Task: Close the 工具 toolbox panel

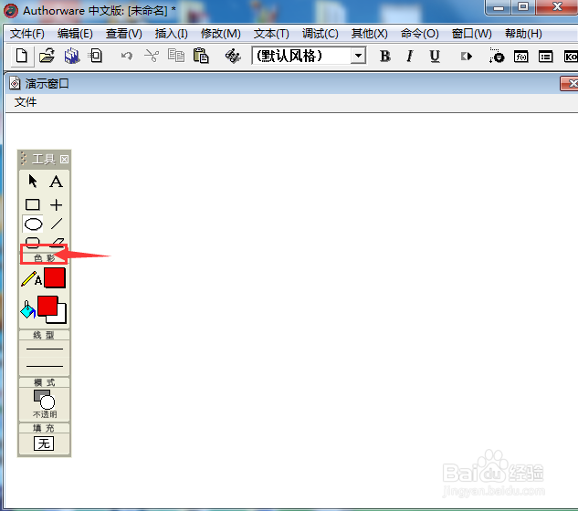Action: pos(64,159)
